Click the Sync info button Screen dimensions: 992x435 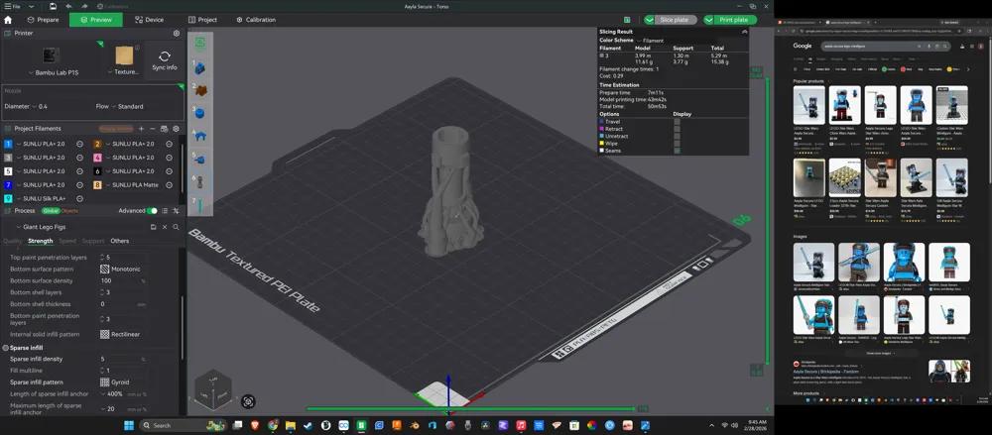tap(165, 60)
